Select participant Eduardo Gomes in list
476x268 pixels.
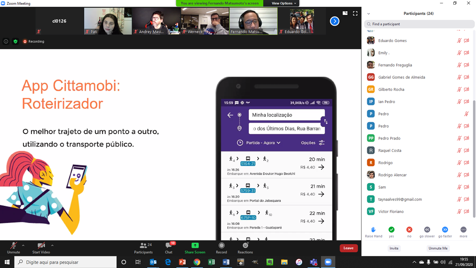(x=418, y=41)
